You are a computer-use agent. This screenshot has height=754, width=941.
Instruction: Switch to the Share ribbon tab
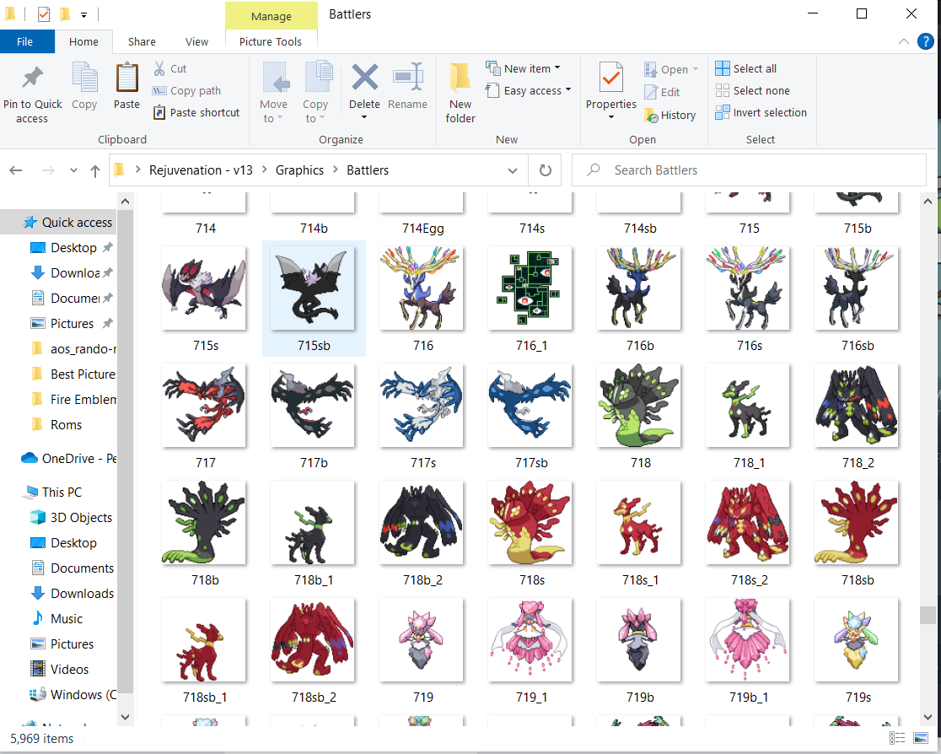(142, 41)
